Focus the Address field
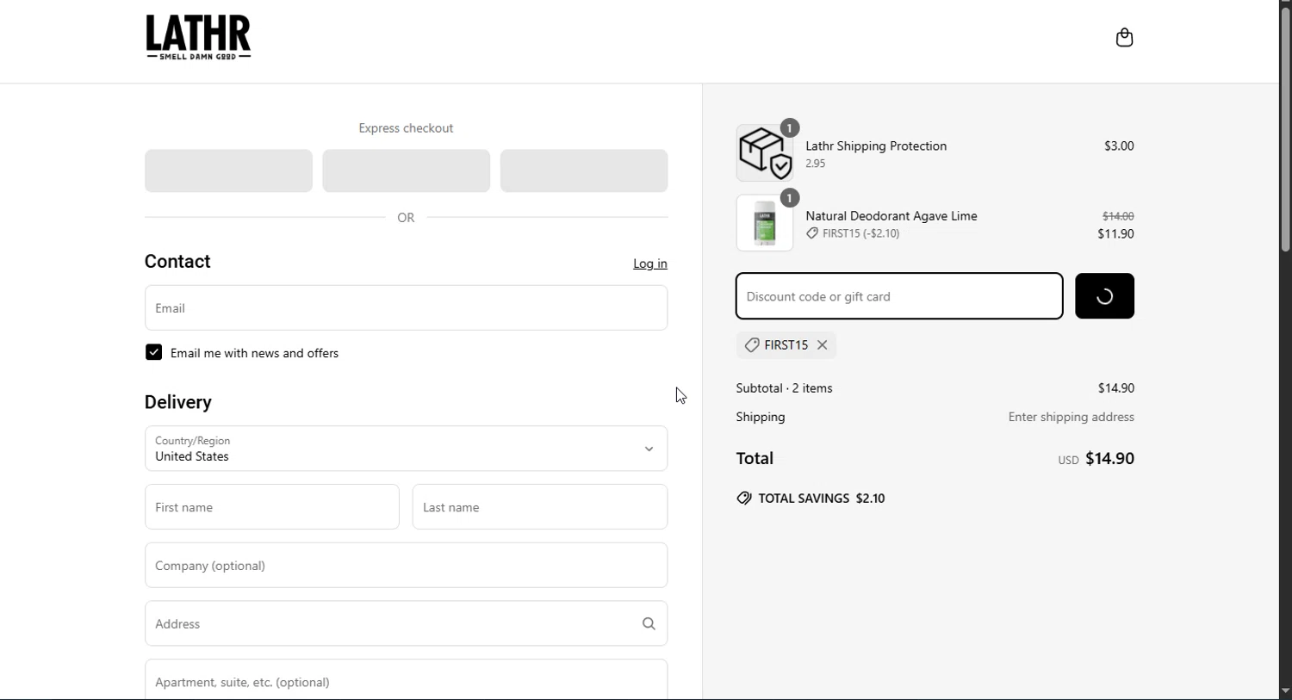This screenshot has width=1292, height=700. tap(406, 623)
